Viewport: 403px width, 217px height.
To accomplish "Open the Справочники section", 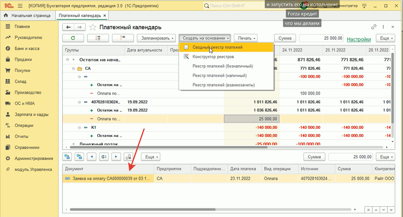I will (x=27, y=148).
